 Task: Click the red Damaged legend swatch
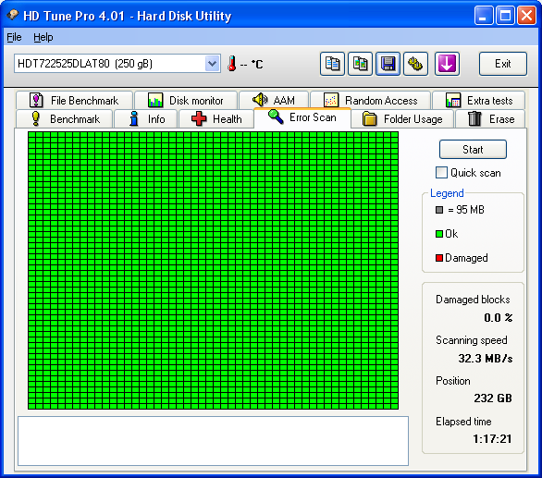click(x=439, y=258)
